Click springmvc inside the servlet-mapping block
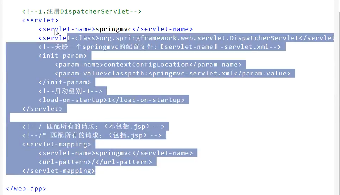 tap(114, 153)
